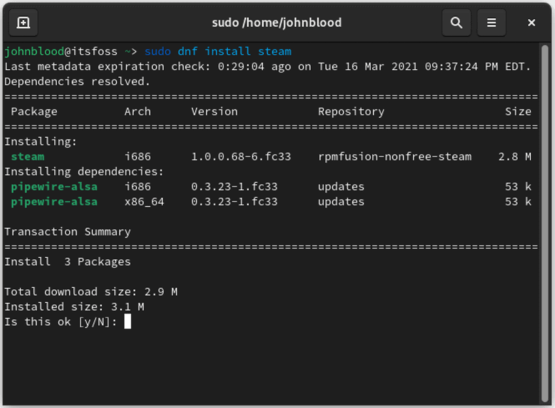Click the Installed size line
The image size is (555, 408).
coord(72,307)
